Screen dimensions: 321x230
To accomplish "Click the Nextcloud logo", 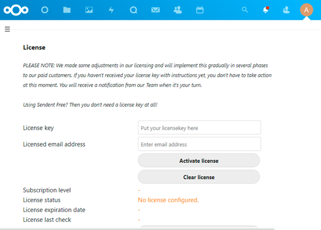I will 16,10.
